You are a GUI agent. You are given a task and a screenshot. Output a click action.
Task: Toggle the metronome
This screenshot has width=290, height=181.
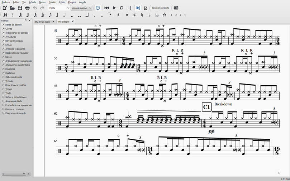click(145, 8)
